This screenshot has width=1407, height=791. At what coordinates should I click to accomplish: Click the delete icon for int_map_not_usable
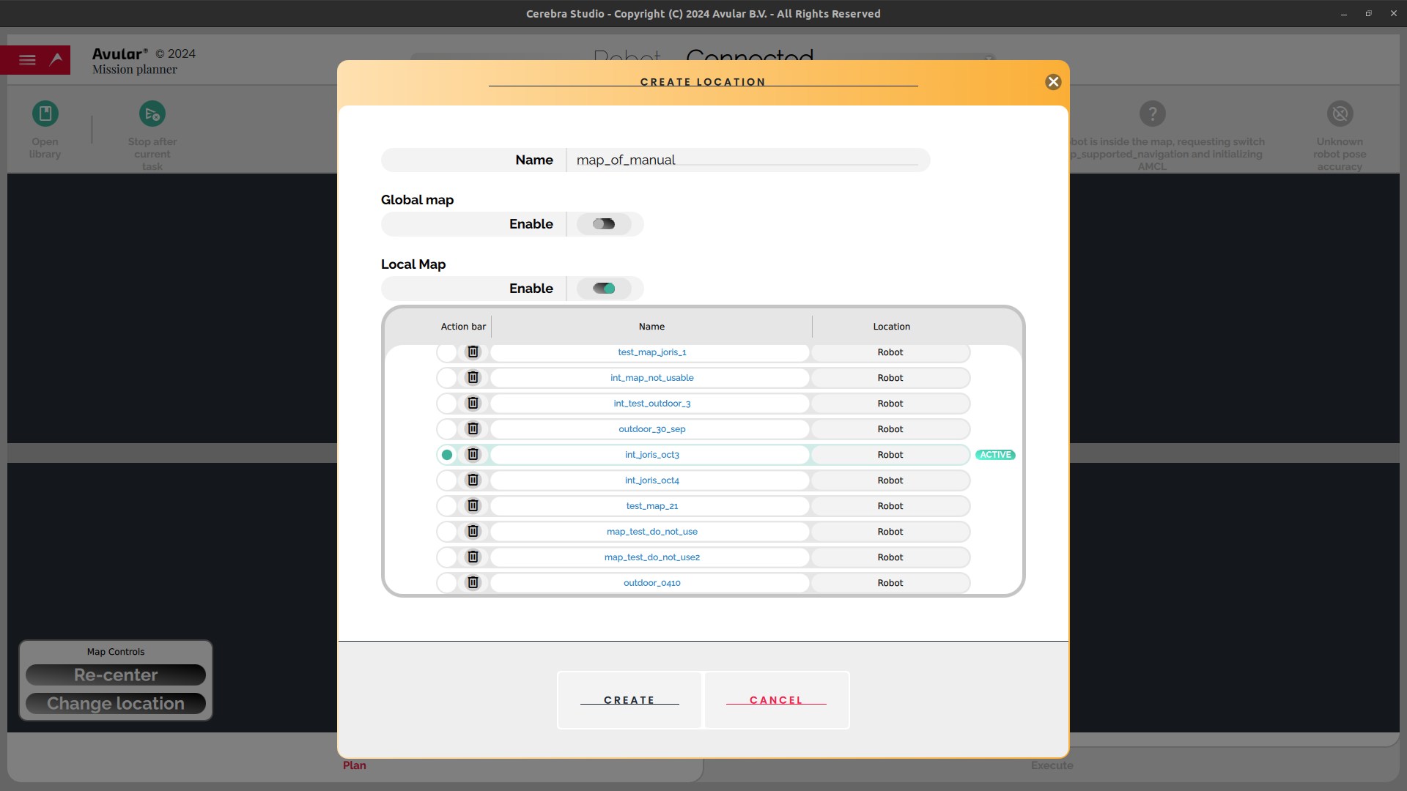tap(473, 378)
